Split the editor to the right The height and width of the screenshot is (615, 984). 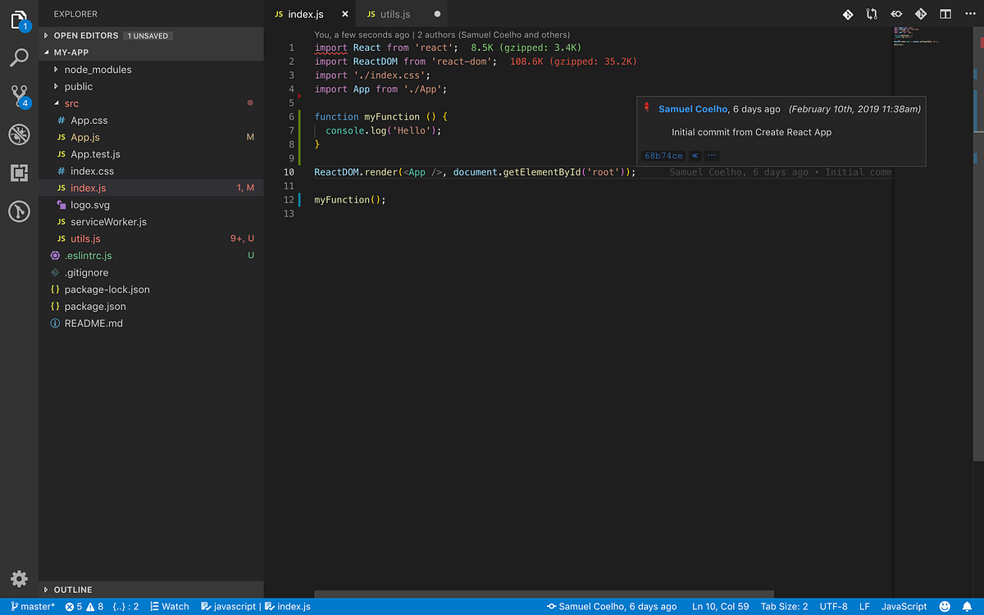pos(945,14)
